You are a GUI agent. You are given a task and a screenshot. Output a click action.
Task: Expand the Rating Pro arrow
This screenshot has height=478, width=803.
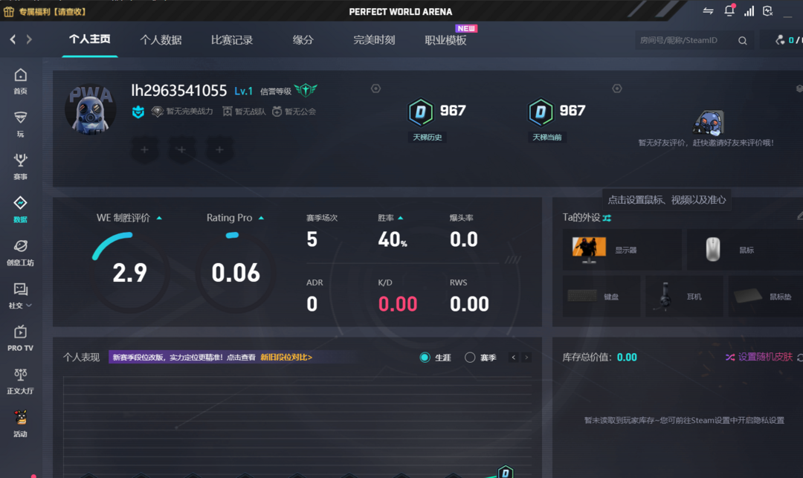[261, 219]
